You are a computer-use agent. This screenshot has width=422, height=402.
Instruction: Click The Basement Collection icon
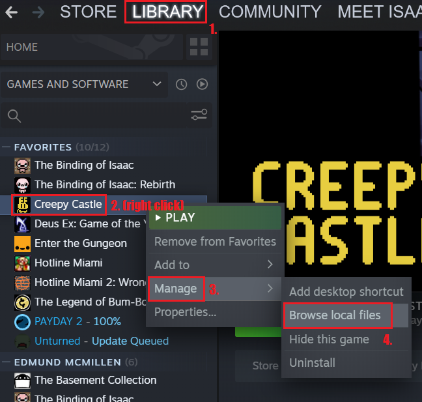22,380
